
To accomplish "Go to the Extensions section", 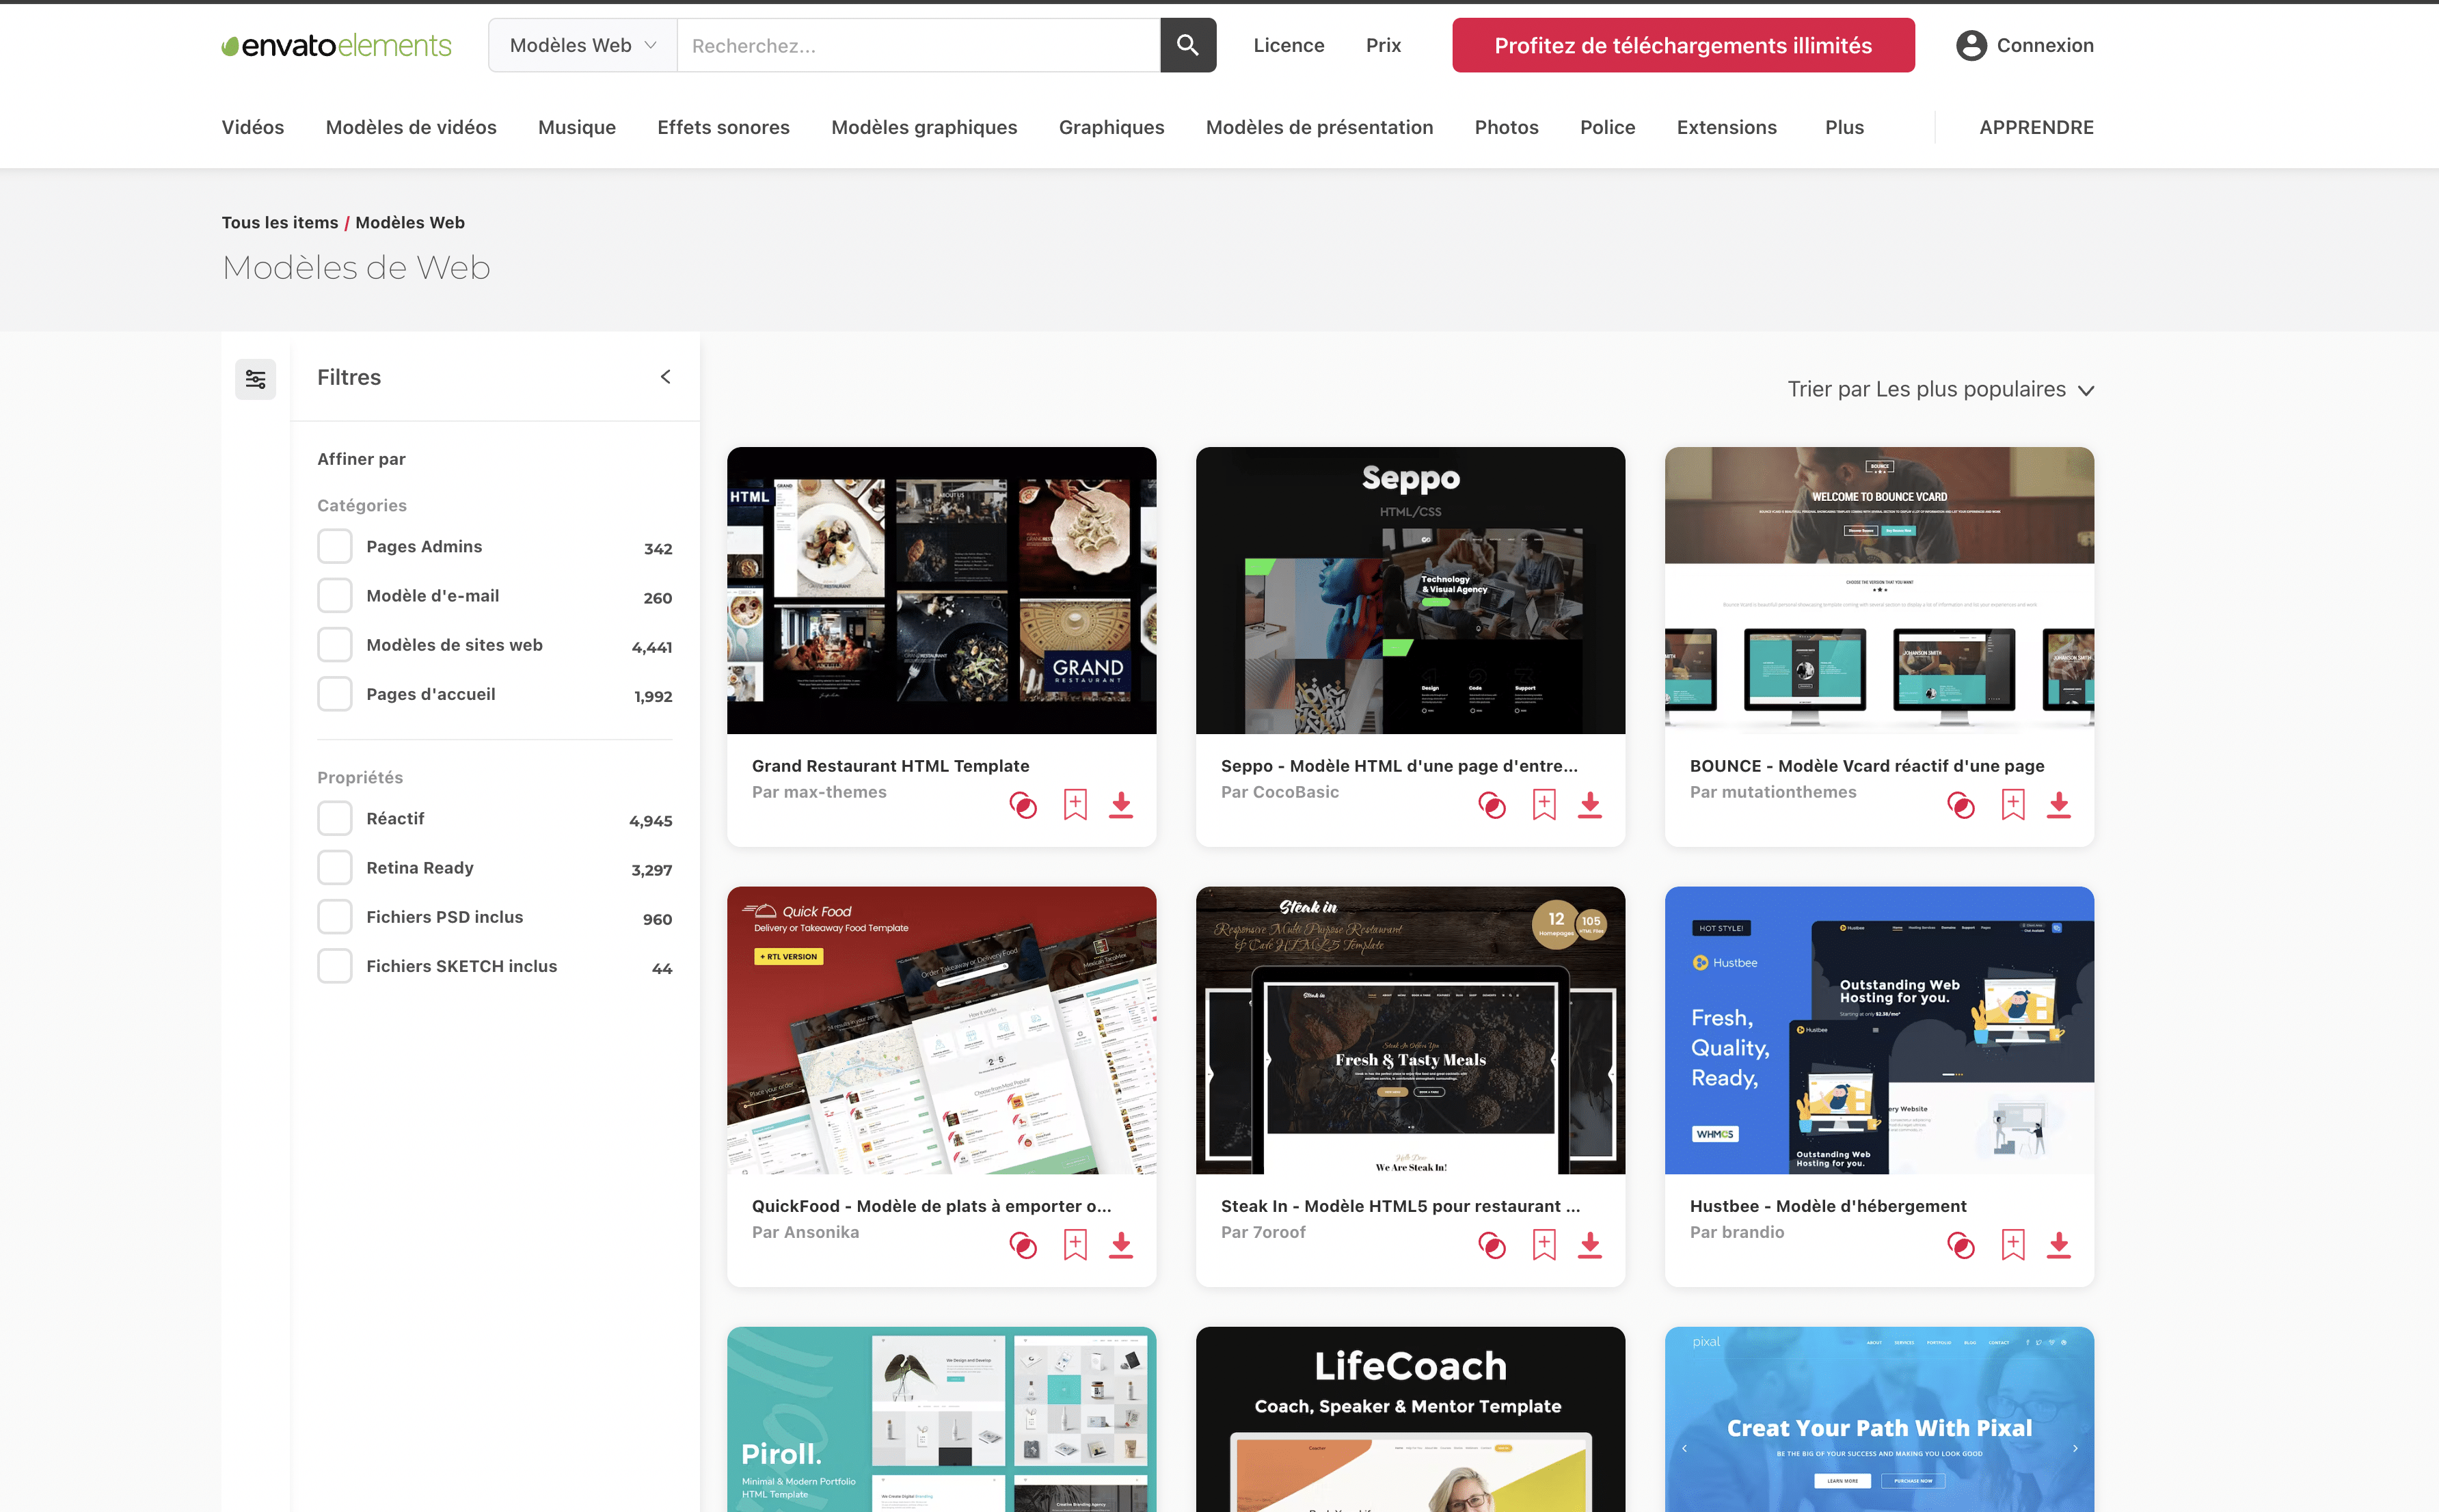I will tap(1726, 127).
